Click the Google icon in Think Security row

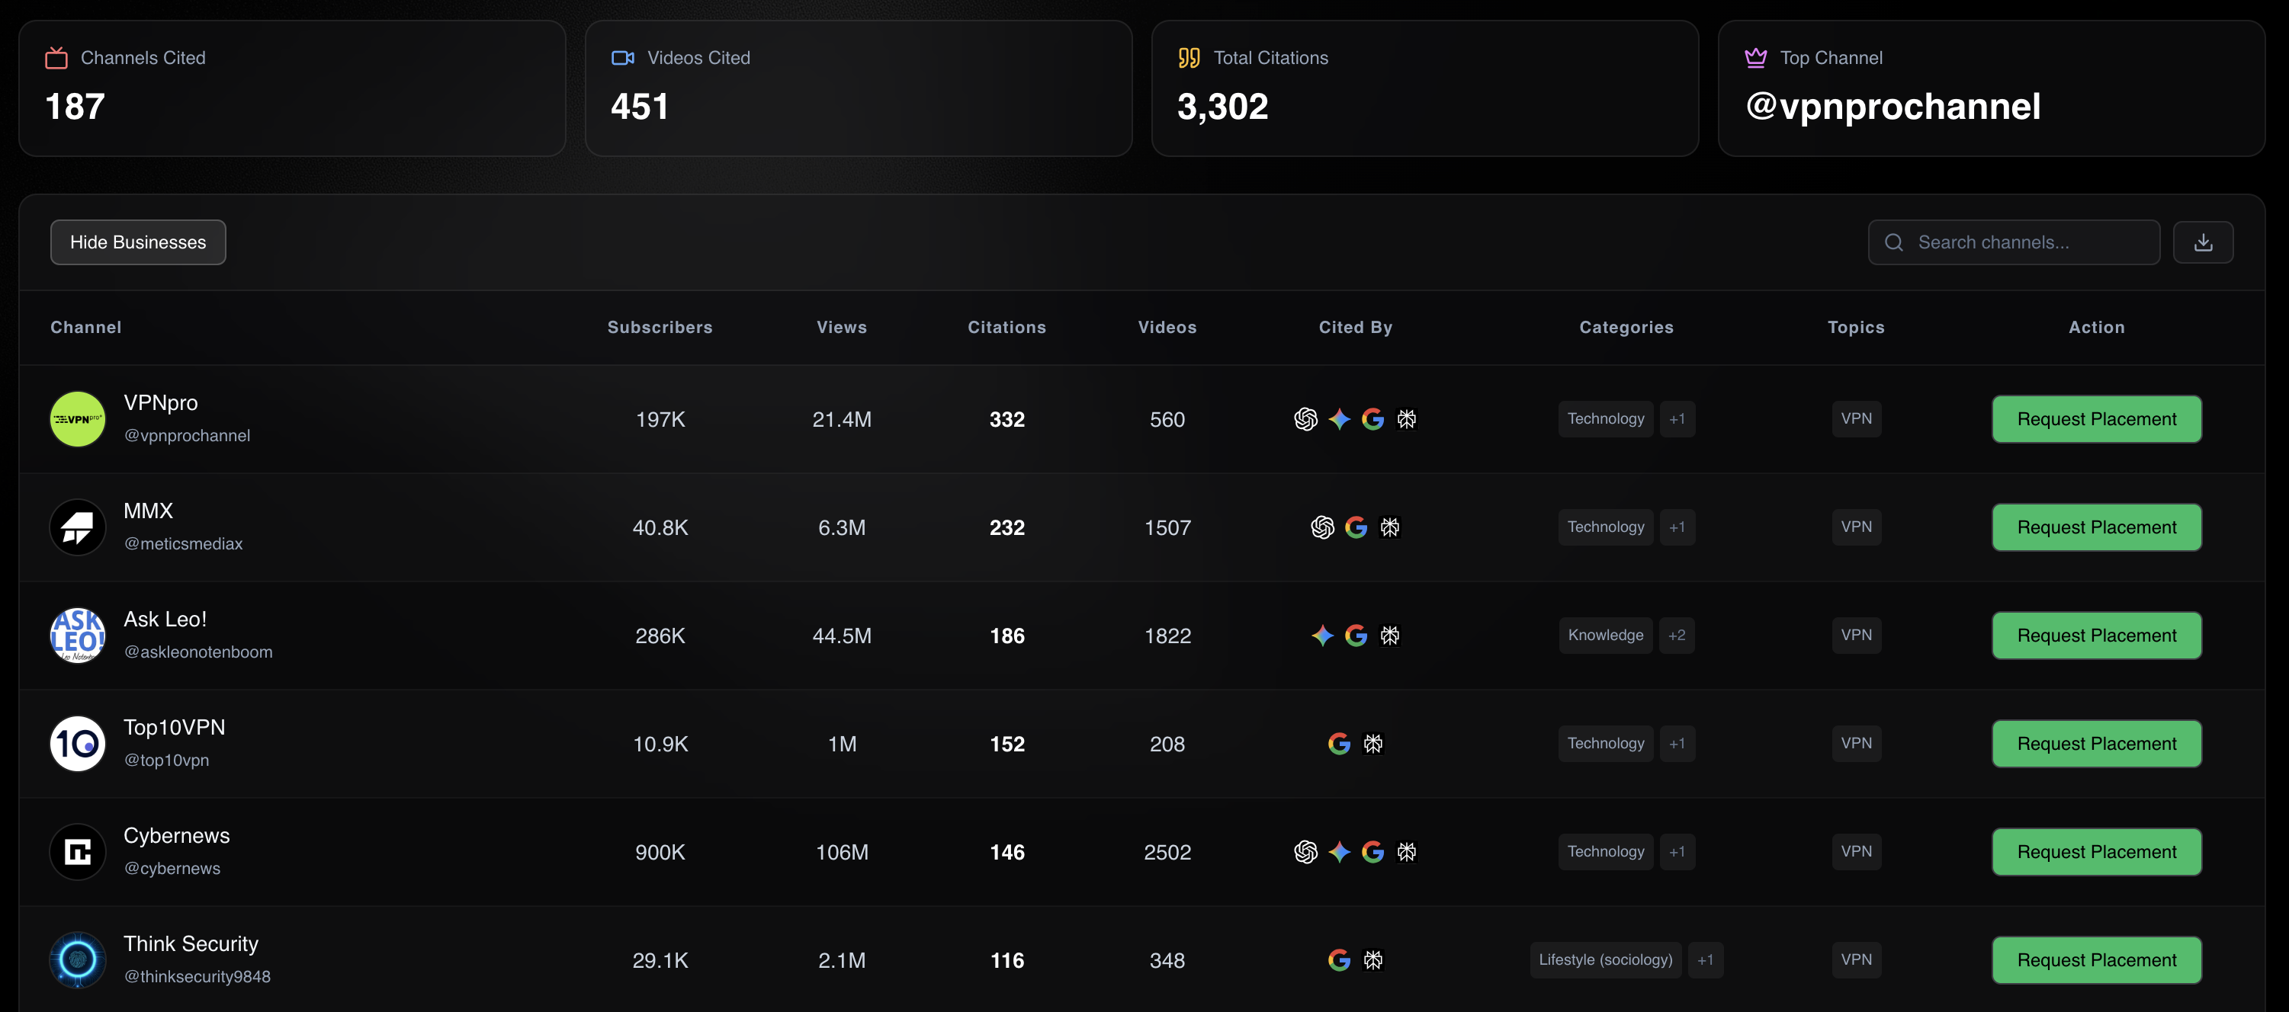click(x=1339, y=960)
